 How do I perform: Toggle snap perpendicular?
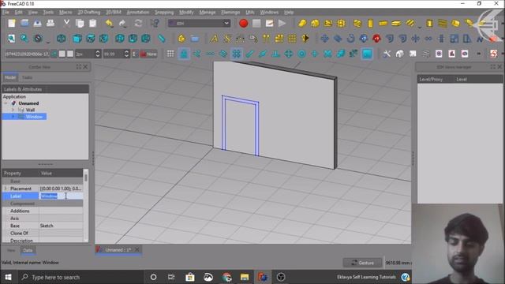pyautogui.click(x=275, y=54)
